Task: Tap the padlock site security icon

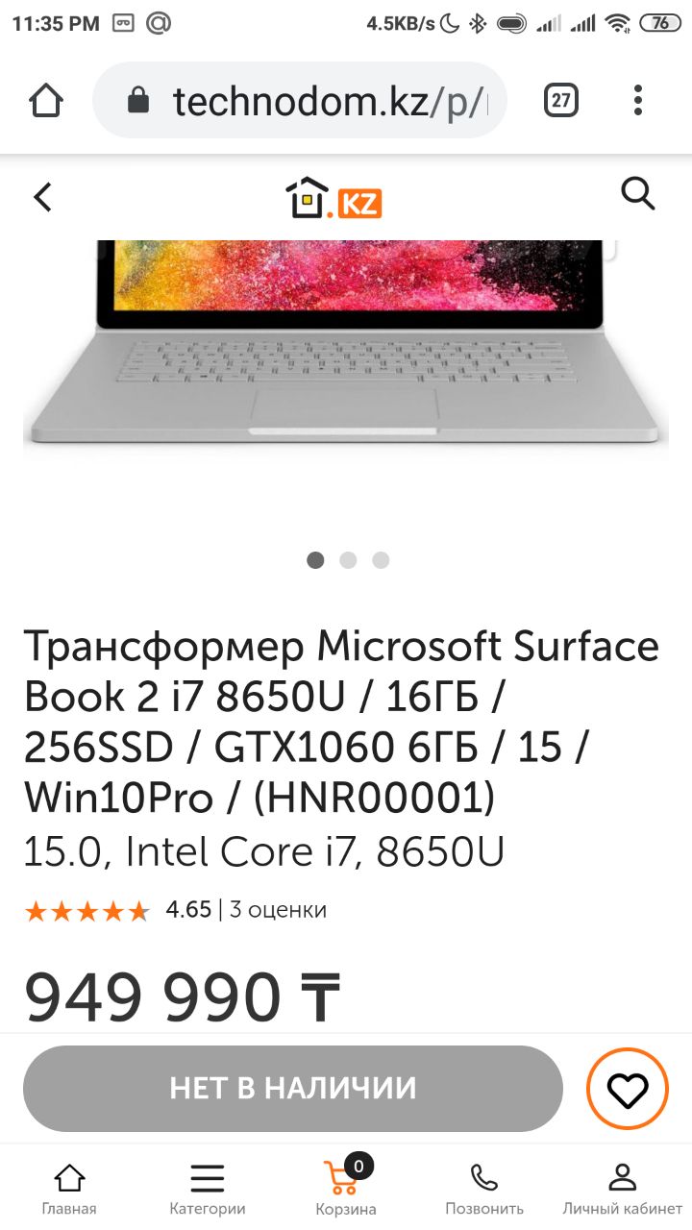Action: tap(139, 100)
